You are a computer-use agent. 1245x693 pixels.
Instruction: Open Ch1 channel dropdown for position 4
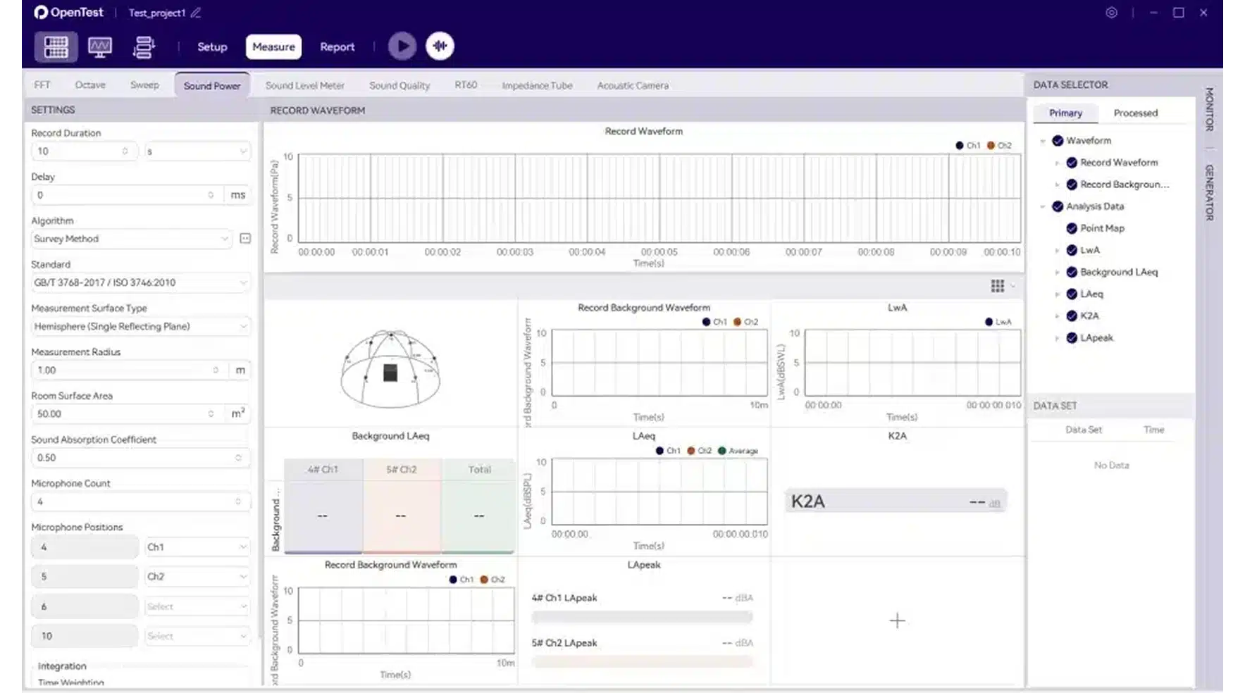click(197, 547)
